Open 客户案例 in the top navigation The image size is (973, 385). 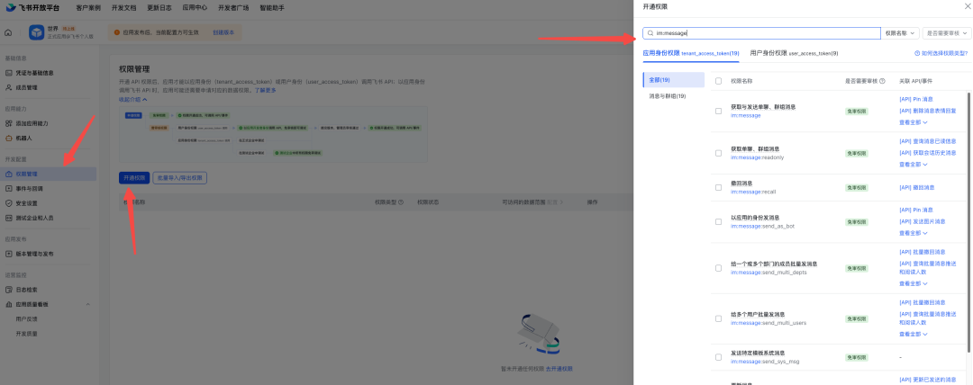(88, 8)
